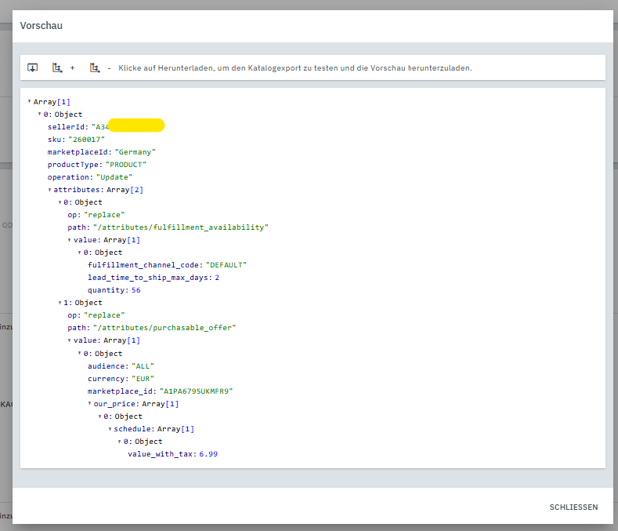This screenshot has height=531, width=618.
Task: Click the quantity value 56
Action: [x=136, y=289]
